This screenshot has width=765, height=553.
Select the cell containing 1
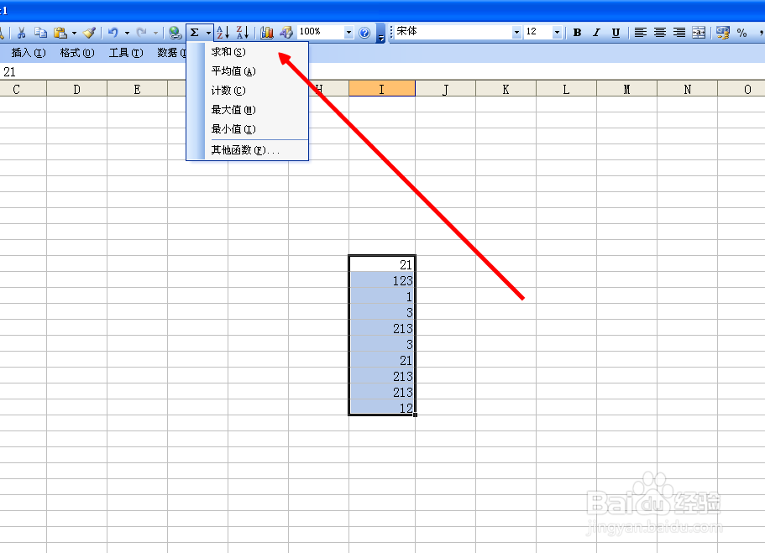click(382, 296)
